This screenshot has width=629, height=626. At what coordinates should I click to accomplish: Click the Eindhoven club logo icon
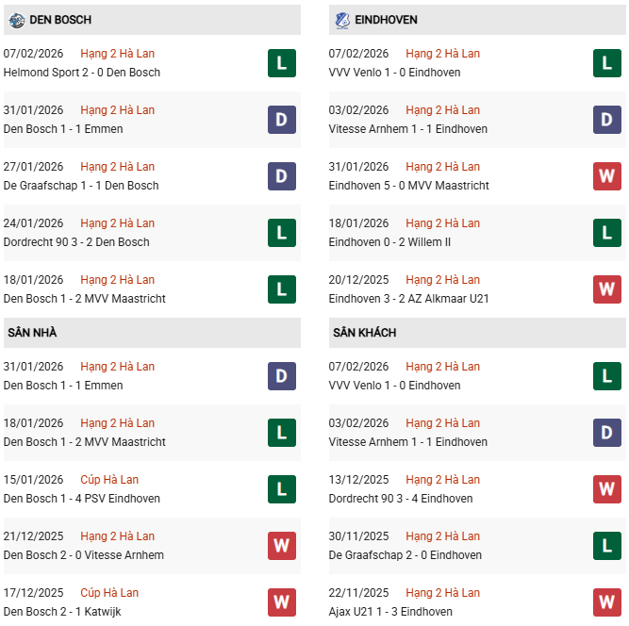[341, 20]
